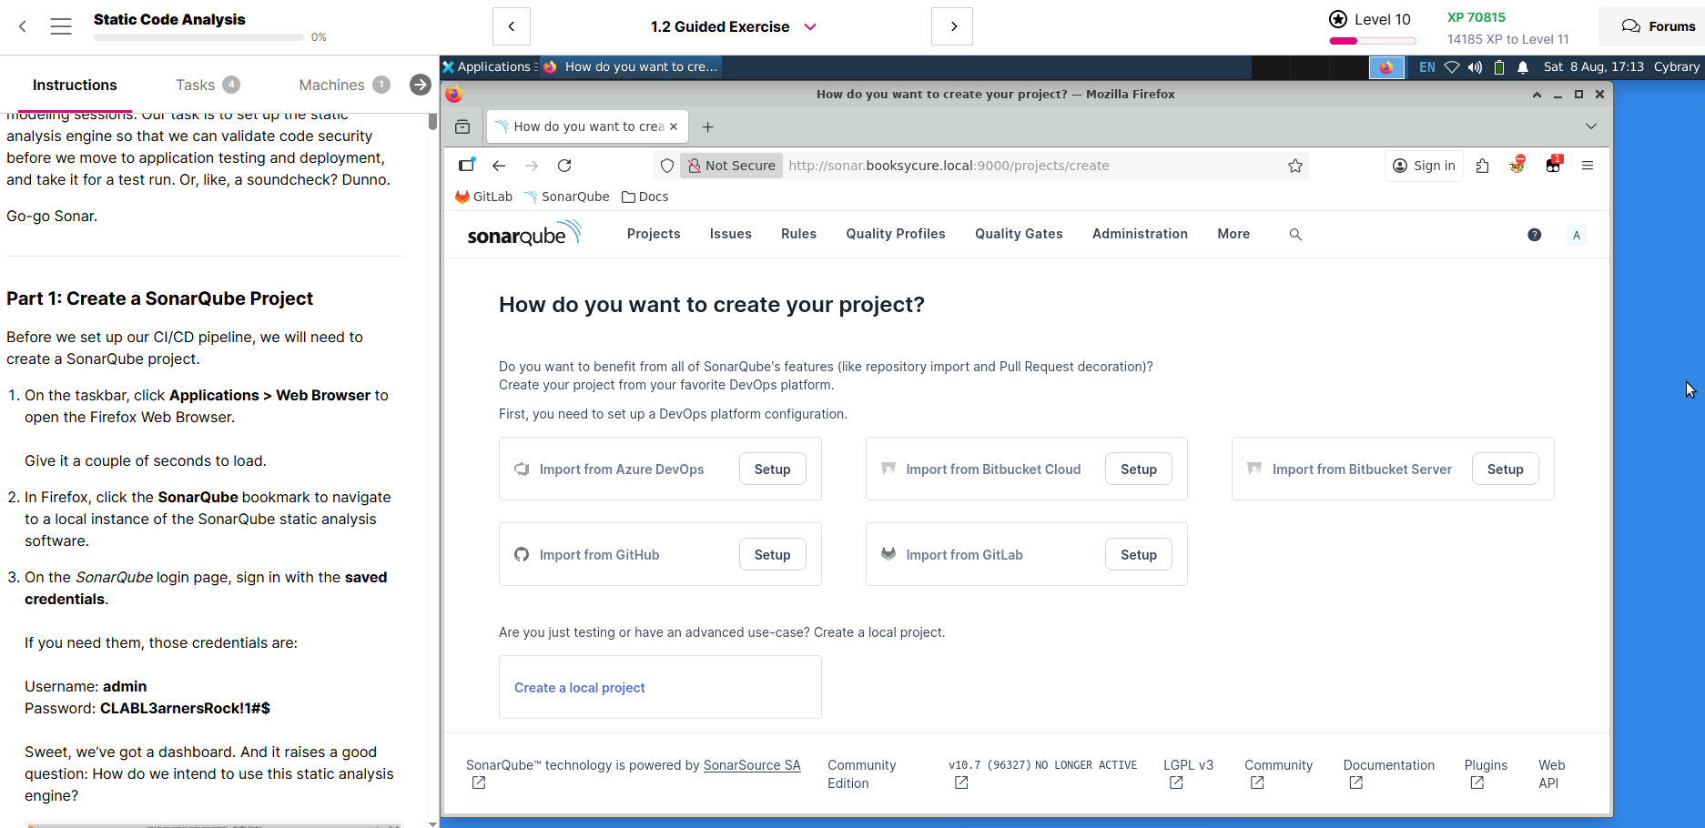Click Setup for Import from GitHub
The height and width of the screenshot is (828, 1705).
772,555
